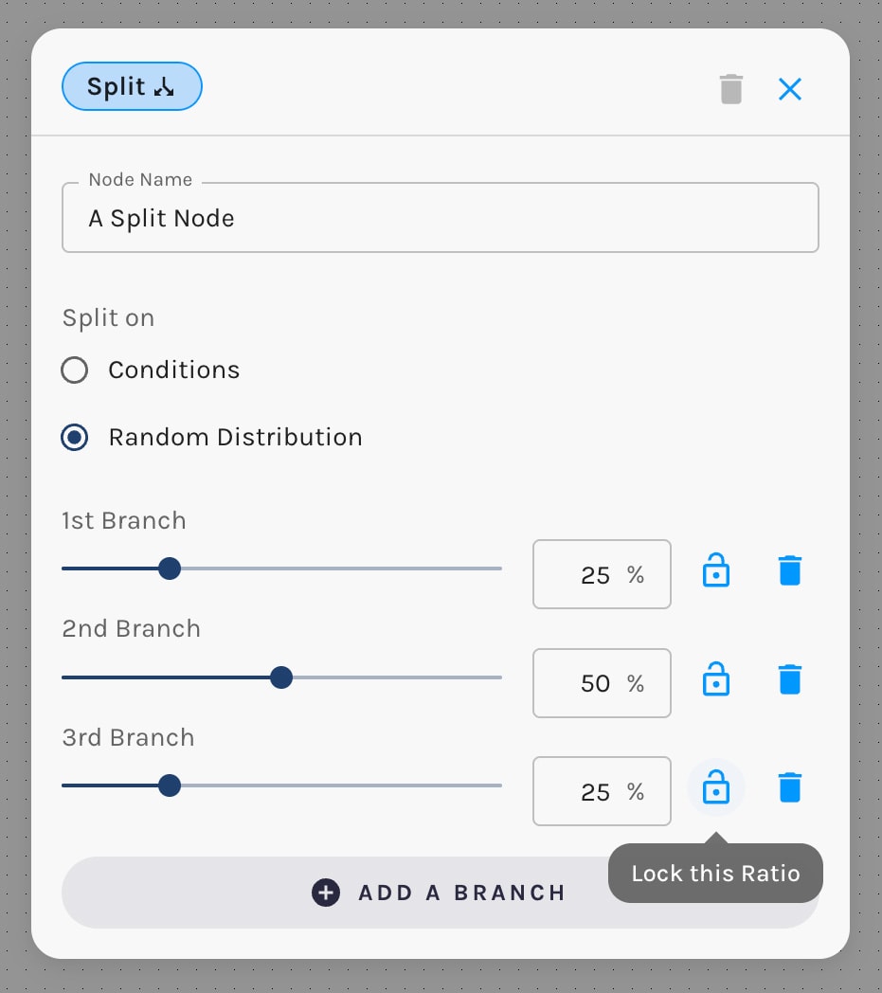Click the 2nd Branch slider handle
The width and height of the screenshot is (882, 993).
pyautogui.click(x=281, y=677)
